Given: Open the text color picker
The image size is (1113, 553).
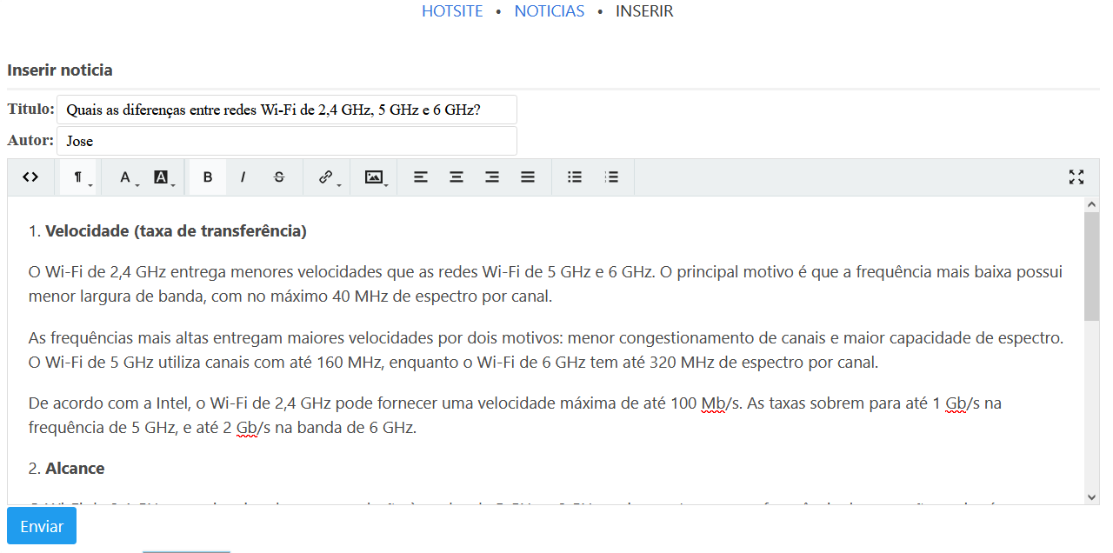Looking at the screenshot, I should pos(126,177).
